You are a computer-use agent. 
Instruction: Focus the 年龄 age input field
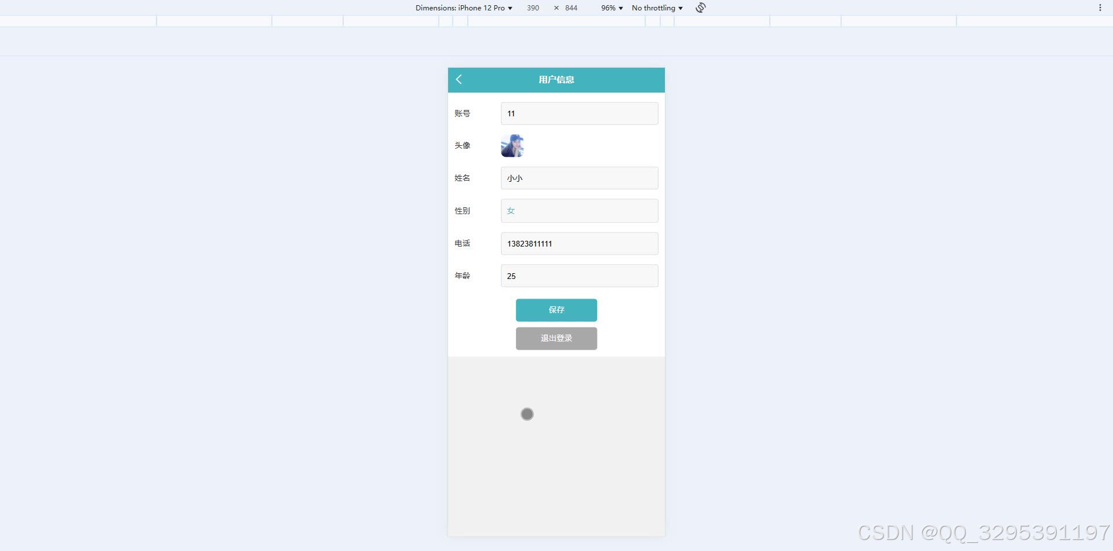(x=579, y=275)
